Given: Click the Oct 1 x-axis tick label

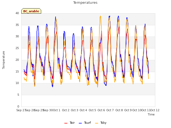Looking at the screenshot, I should (x=57, y=110).
